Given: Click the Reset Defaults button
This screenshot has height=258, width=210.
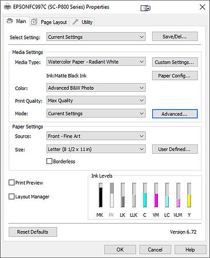Looking at the screenshot, I should pos(33,232).
